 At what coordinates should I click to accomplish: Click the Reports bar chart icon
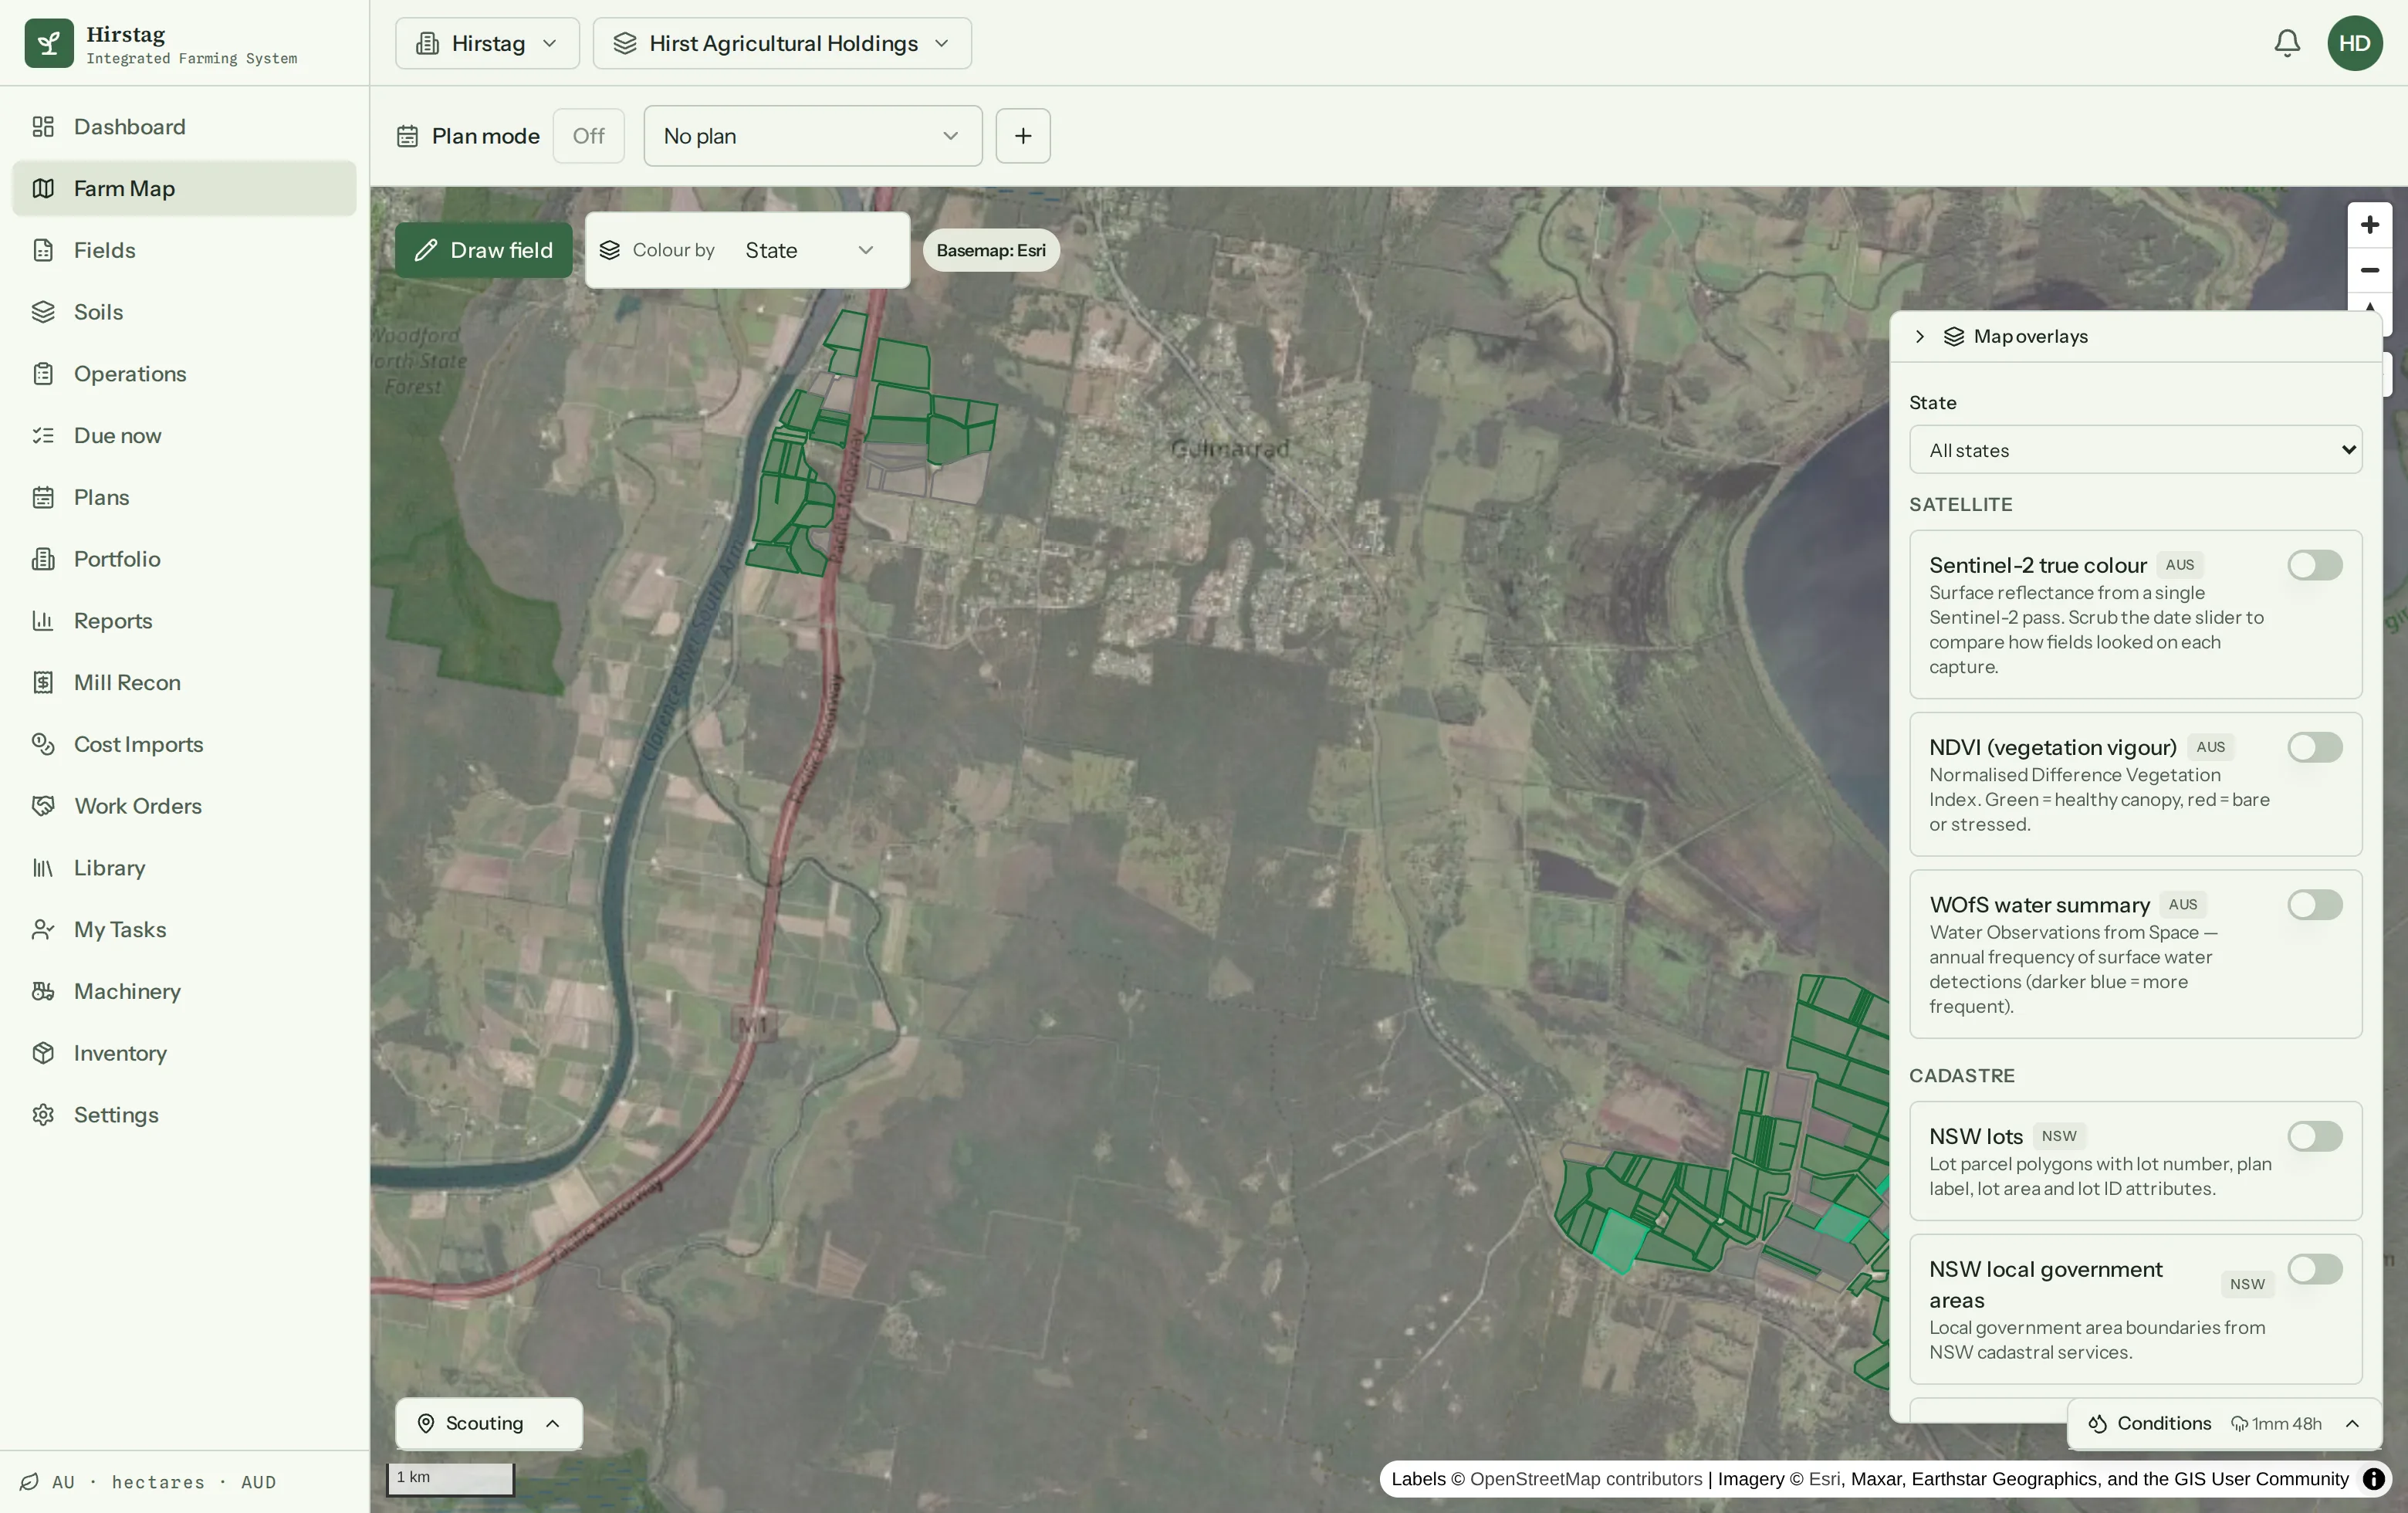pyautogui.click(x=43, y=621)
